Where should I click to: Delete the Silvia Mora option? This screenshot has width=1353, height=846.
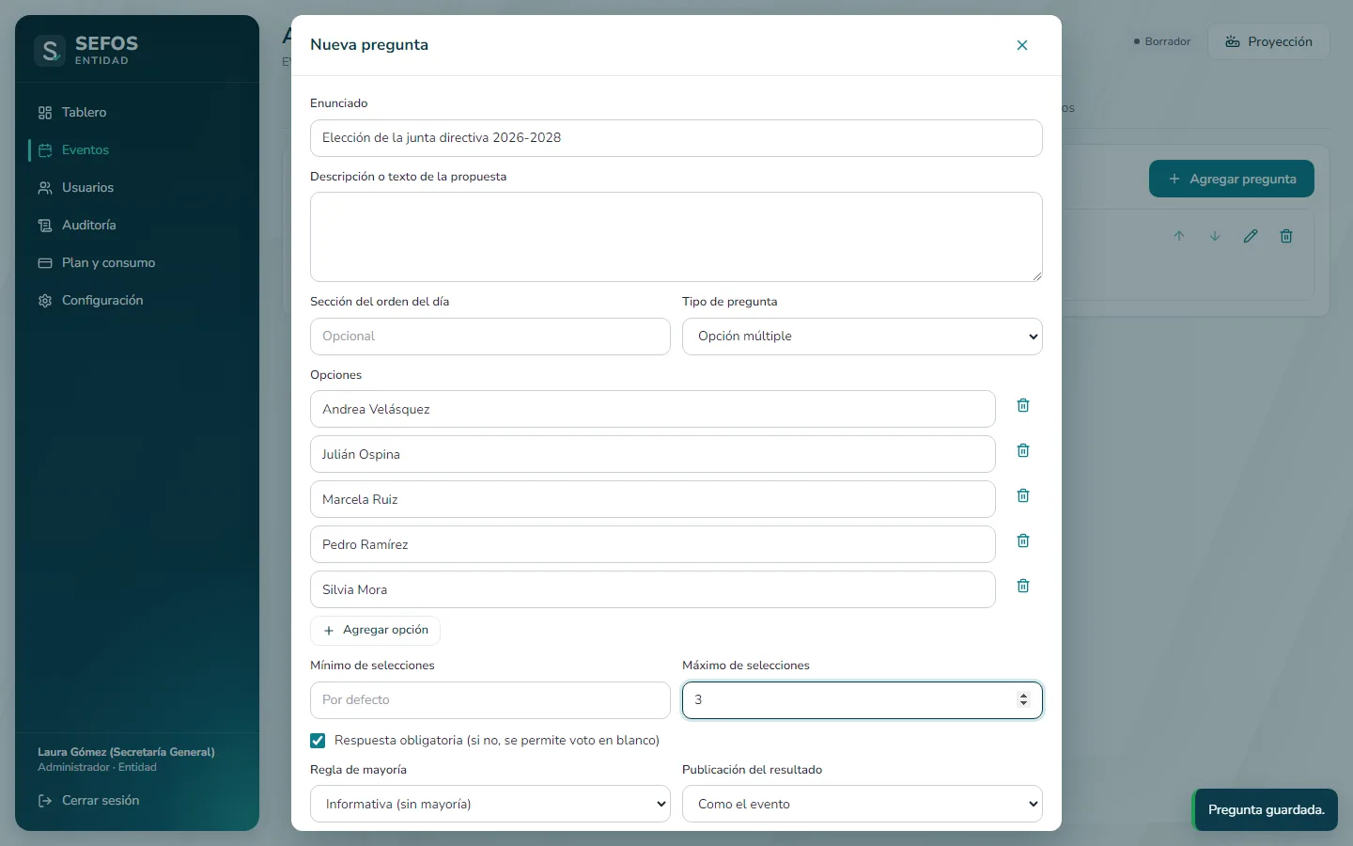pyautogui.click(x=1023, y=586)
